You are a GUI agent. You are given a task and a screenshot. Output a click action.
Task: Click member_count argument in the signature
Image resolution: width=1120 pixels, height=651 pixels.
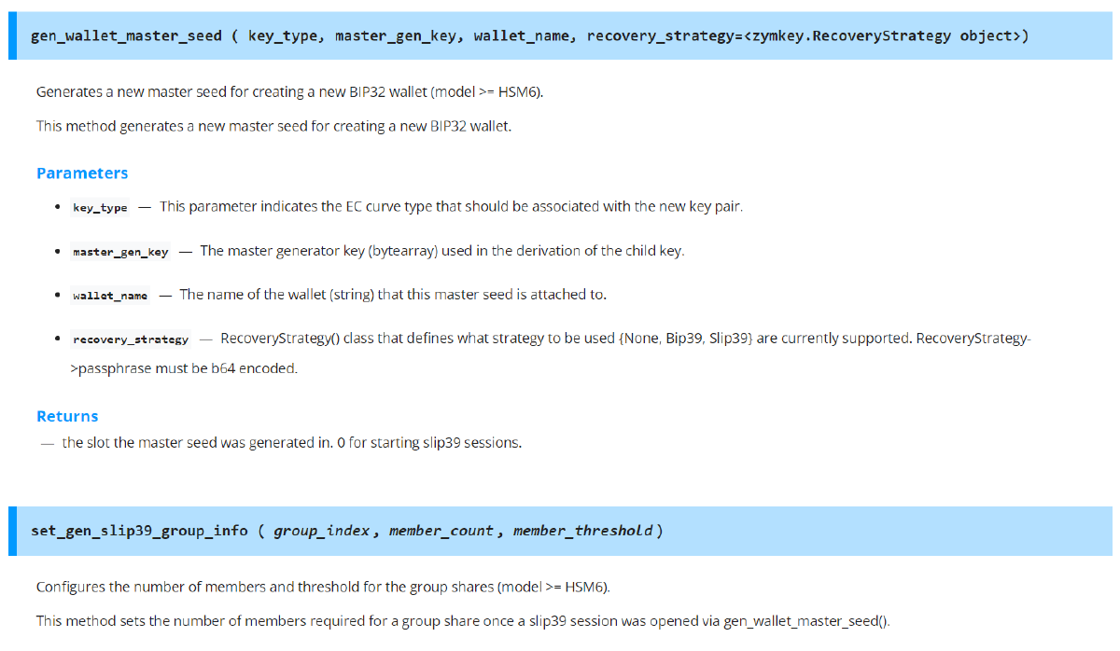pyautogui.click(x=441, y=531)
